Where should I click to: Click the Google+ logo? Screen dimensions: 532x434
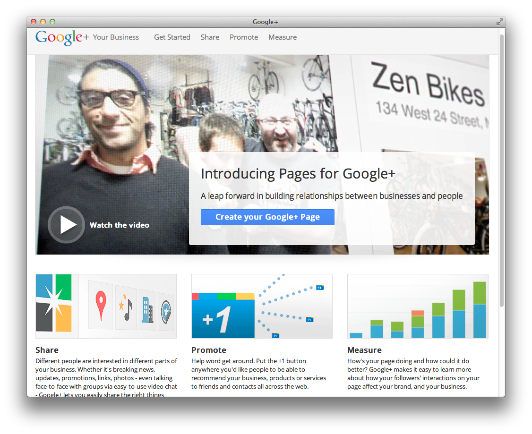pos(62,37)
